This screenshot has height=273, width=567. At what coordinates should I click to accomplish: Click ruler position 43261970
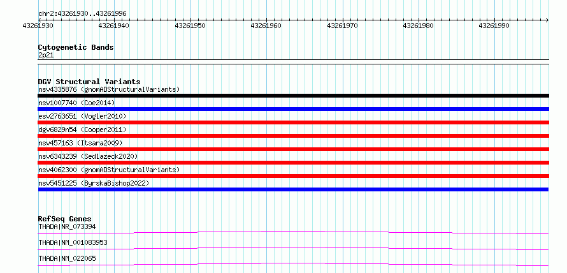(x=343, y=26)
